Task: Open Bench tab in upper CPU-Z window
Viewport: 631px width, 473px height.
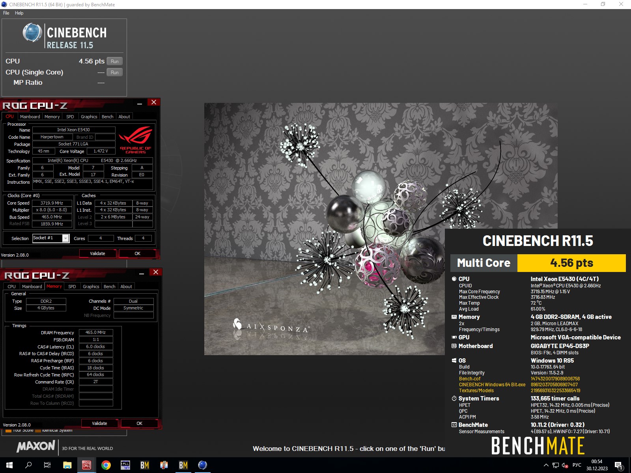Action: [108, 117]
